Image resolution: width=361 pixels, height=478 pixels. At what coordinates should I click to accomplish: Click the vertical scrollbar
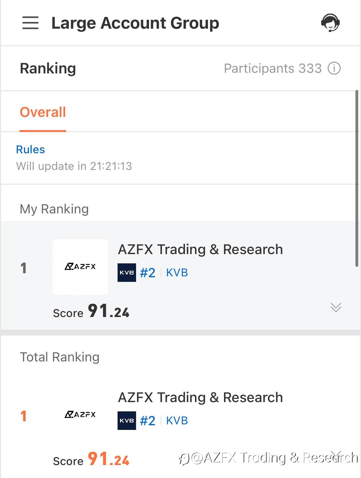[357, 178]
